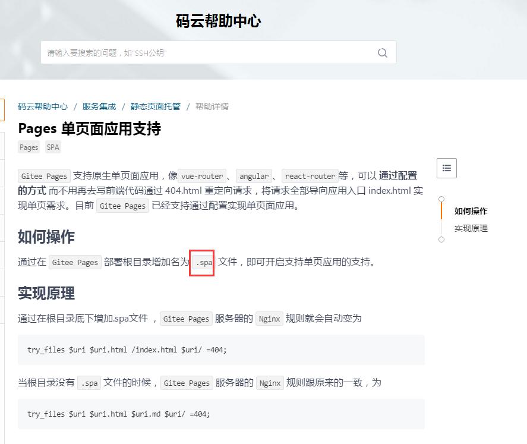Click the angular code label
Viewport: 527px width, 444px height.
[x=254, y=176]
